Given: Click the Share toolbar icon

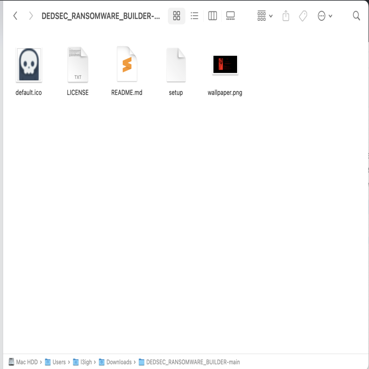Looking at the screenshot, I should point(286,16).
